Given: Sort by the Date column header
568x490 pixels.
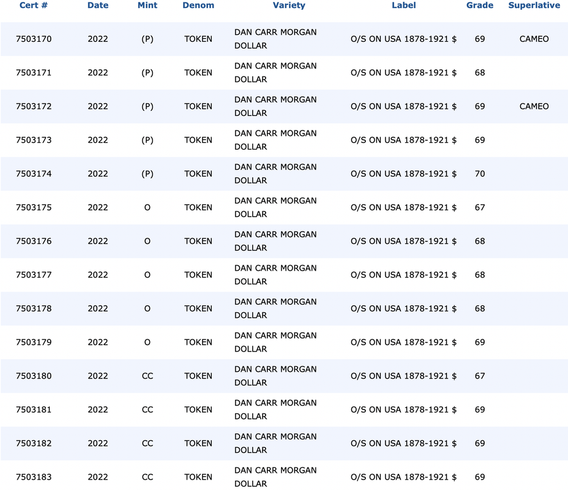Looking at the screenshot, I should [98, 6].
